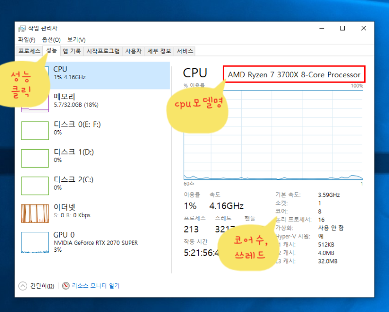Click the 소켓 value 1
Screen dimensions: 389x312
tap(319, 203)
